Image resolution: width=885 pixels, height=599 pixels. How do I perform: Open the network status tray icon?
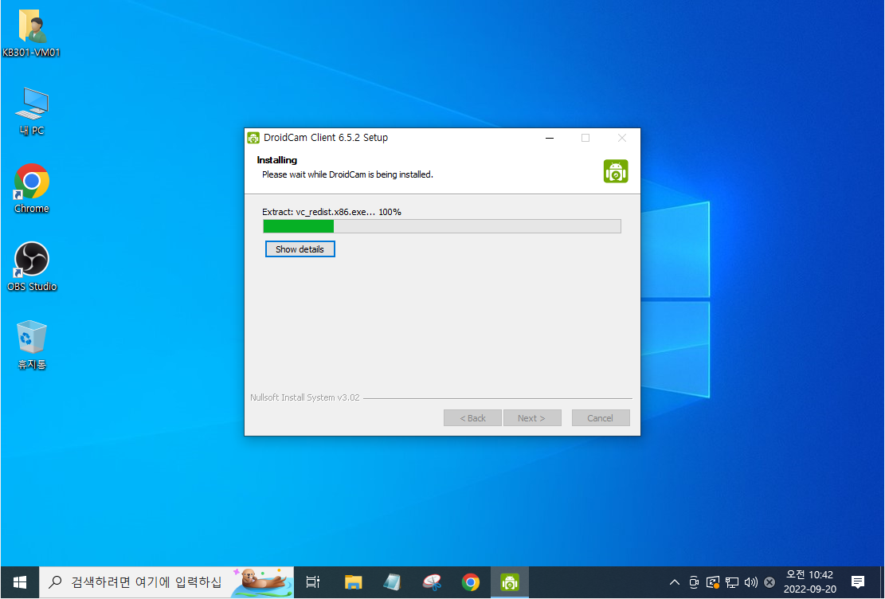point(732,582)
